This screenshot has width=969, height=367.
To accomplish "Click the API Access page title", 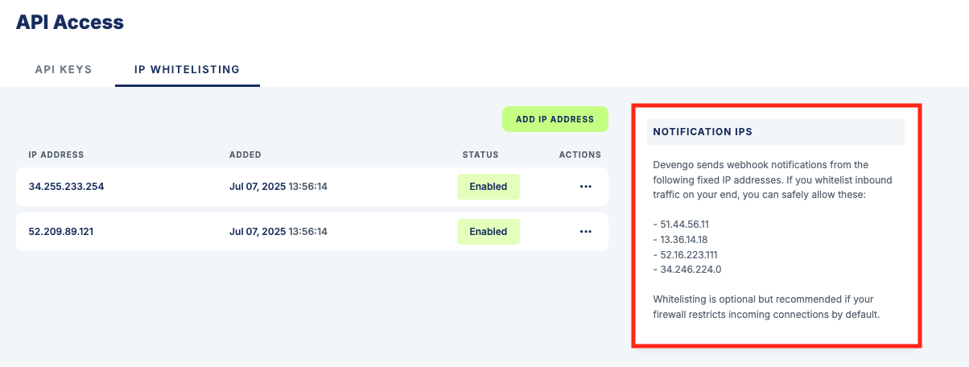I will [x=70, y=23].
